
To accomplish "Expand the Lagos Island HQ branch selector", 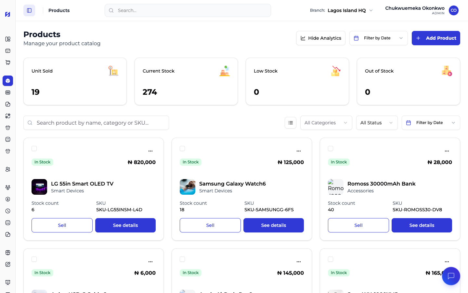I will (350, 10).
